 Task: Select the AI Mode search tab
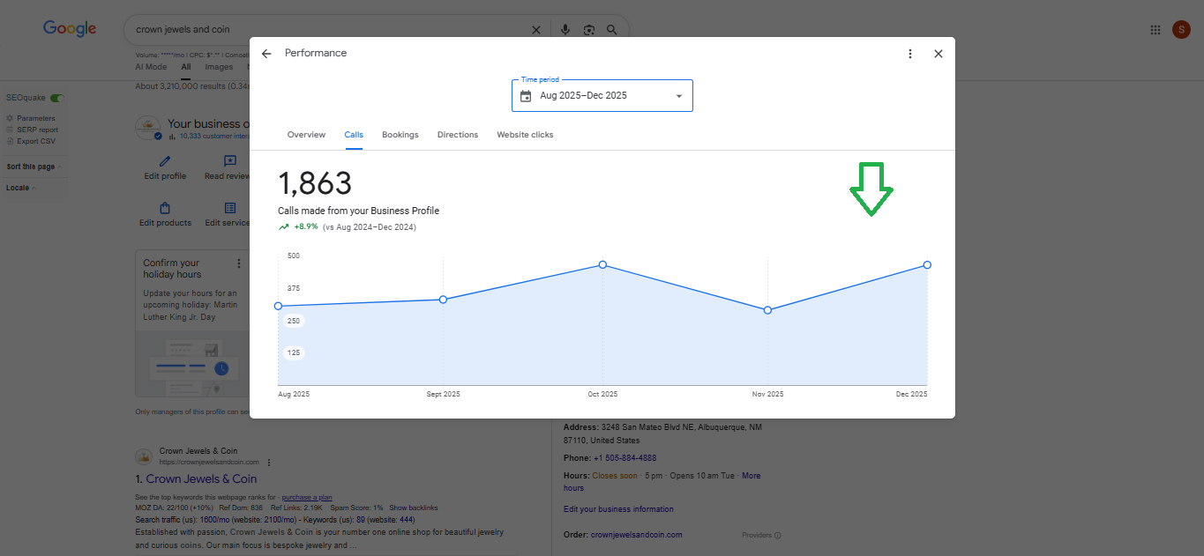coord(151,67)
